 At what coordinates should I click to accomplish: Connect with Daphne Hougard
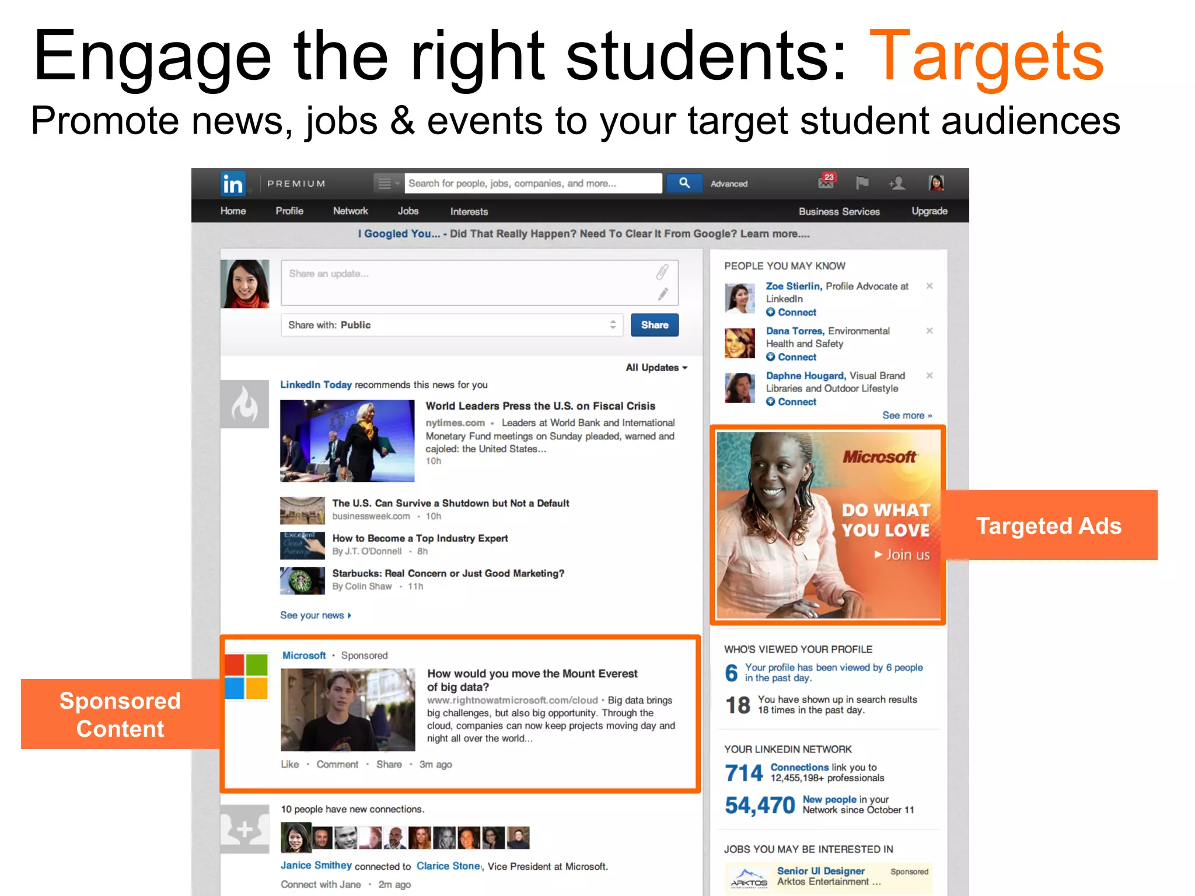point(791,402)
